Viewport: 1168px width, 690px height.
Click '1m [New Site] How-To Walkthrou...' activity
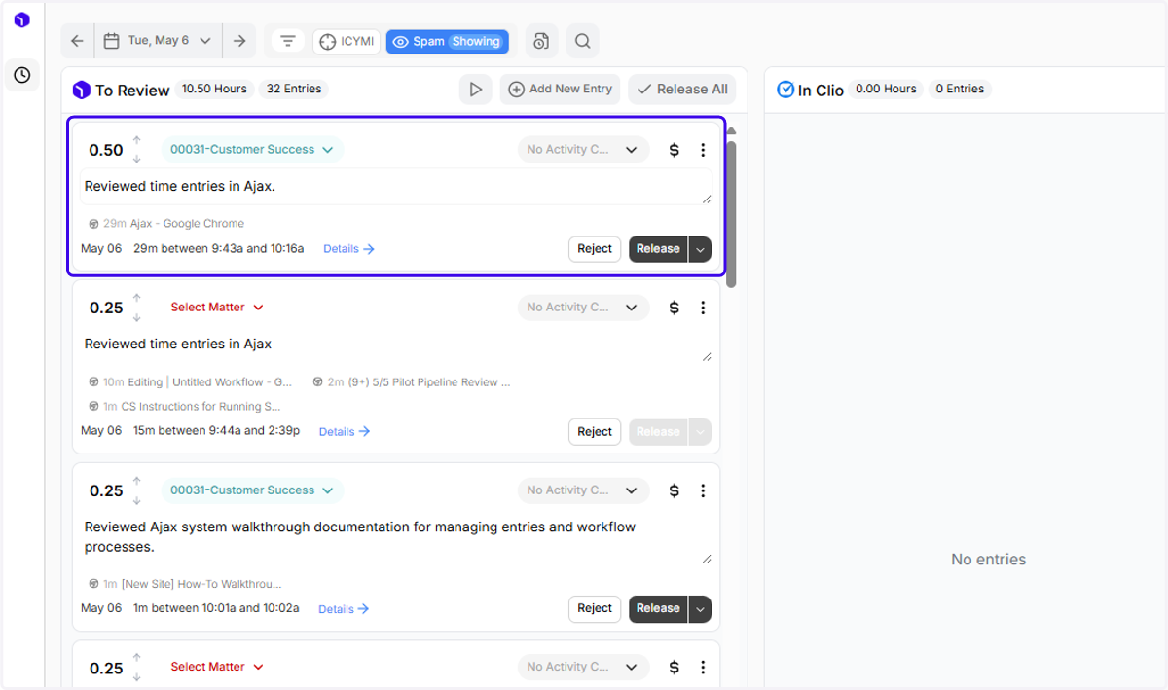[x=185, y=585]
